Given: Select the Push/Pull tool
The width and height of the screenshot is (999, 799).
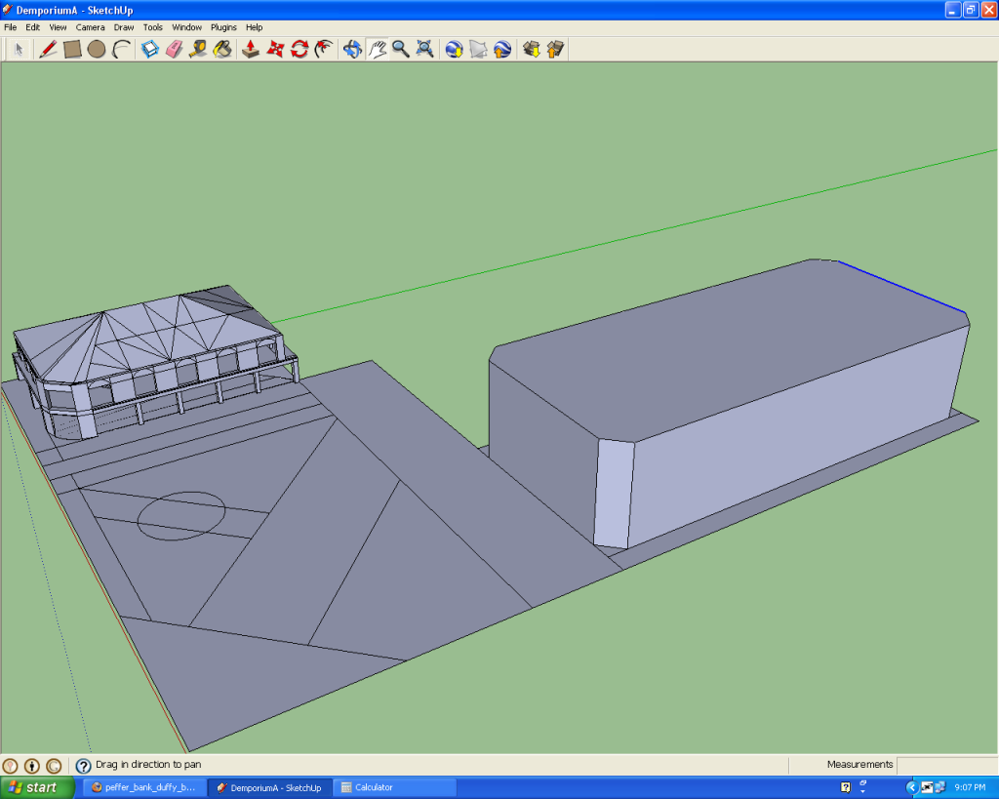Looking at the screenshot, I should pyautogui.click(x=251, y=49).
